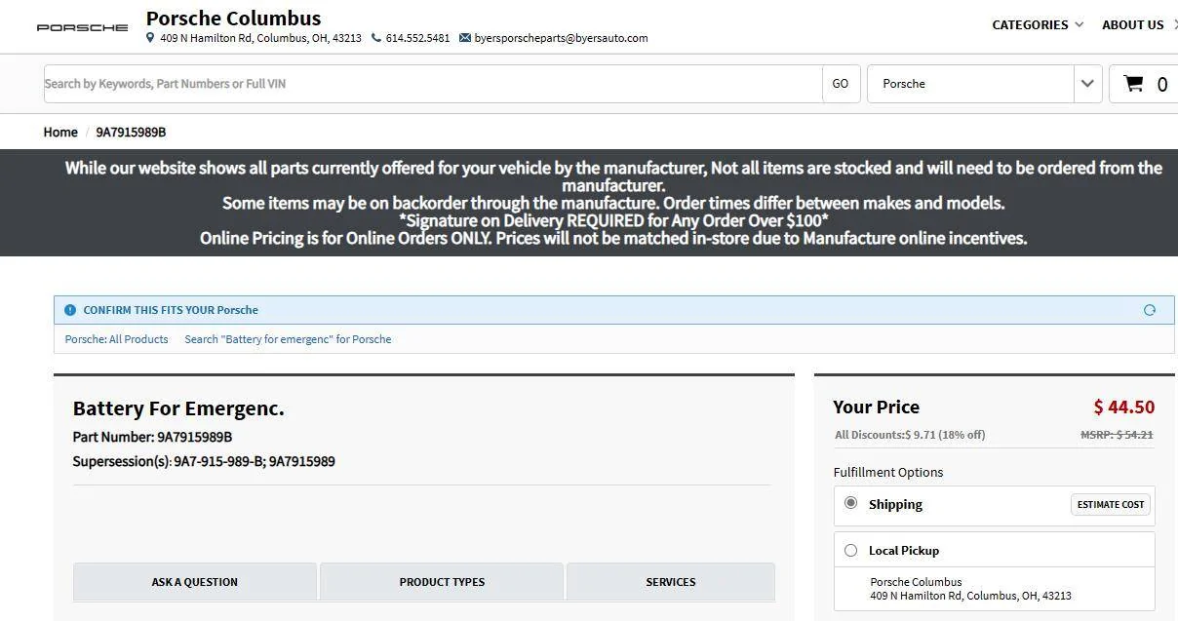
Task: Open the Ask A Question tab
Action: [195, 582]
